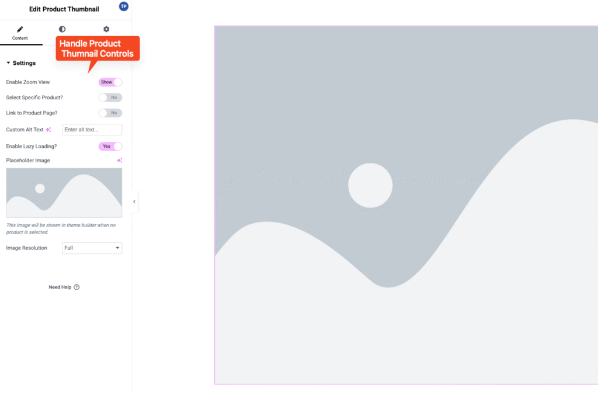Screen dimensions: 598x393
Task: Turn off the Enable Zoom View toggle
Action: [x=110, y=82]
